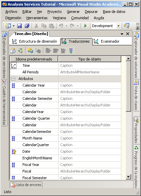
Task: Click the green arrow Show All icon
Action: pyautogui.click(x=71, y=51)
